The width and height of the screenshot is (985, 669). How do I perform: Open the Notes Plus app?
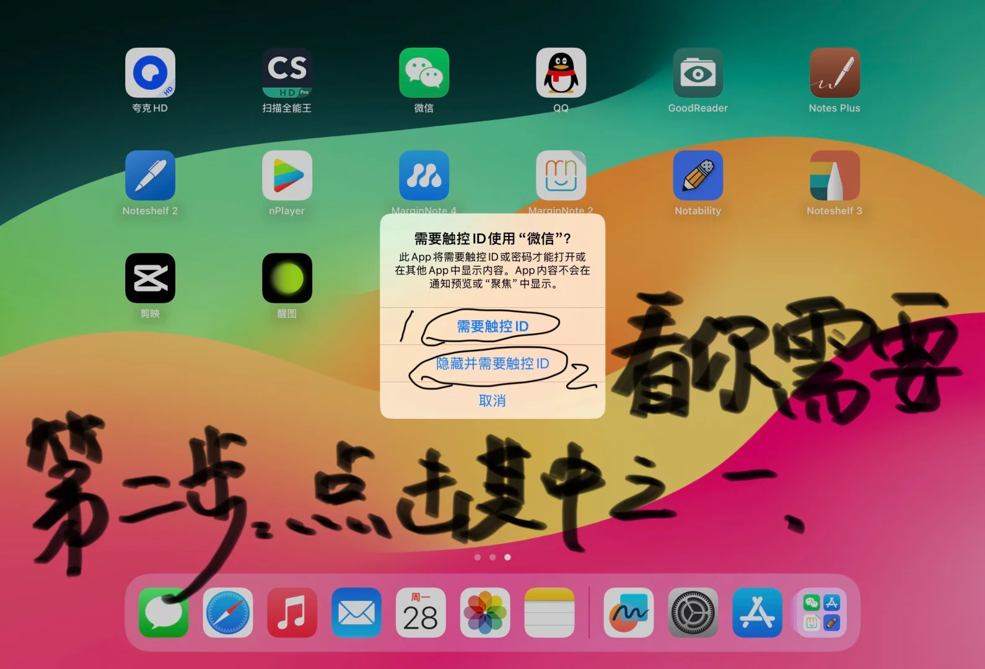click(834, 72)
